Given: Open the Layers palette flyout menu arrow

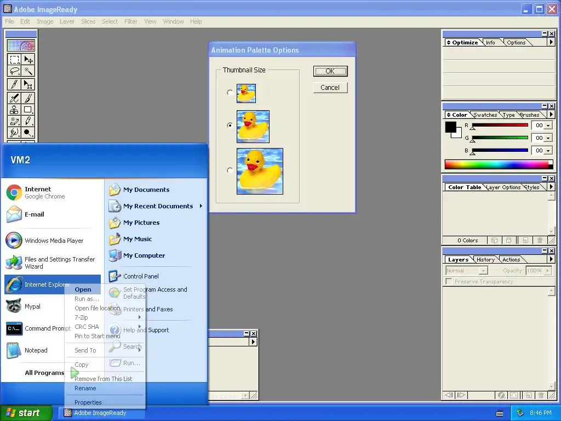Looking at the screenshot, I should pyautogui.click(x=551, y=259).
